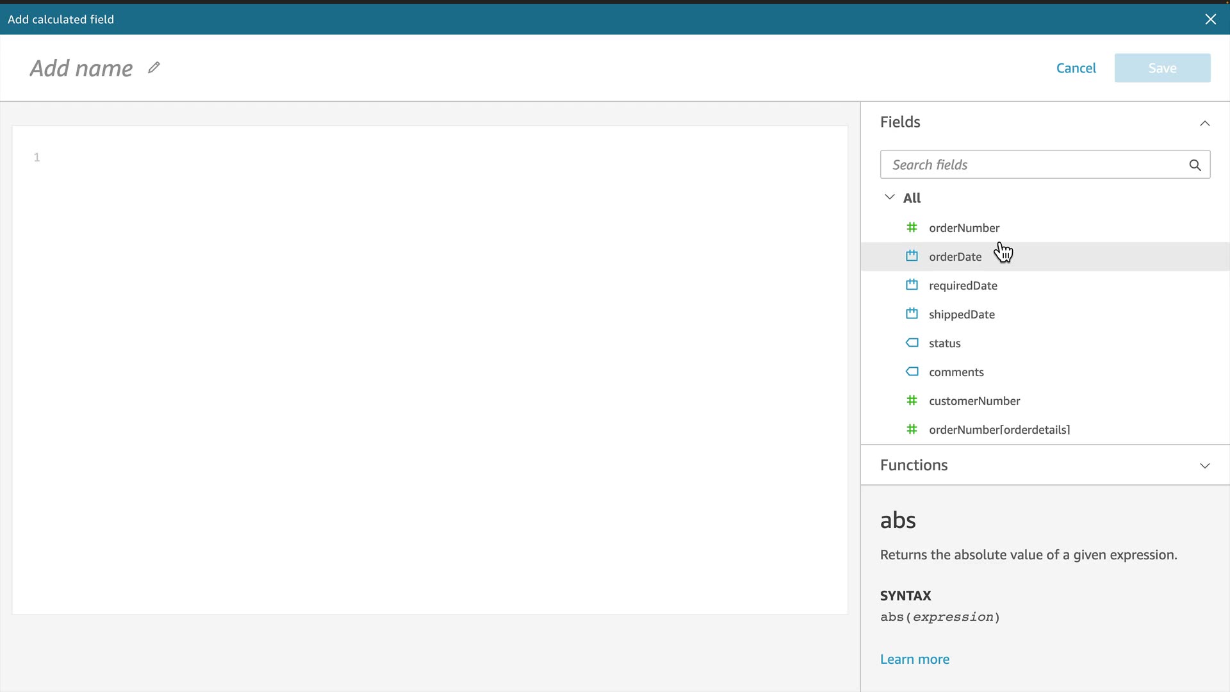The height and width of the screenshot is (692, 1230).
Task: Click the calendar icon beside requiredDate
Action: click(912, 285)
